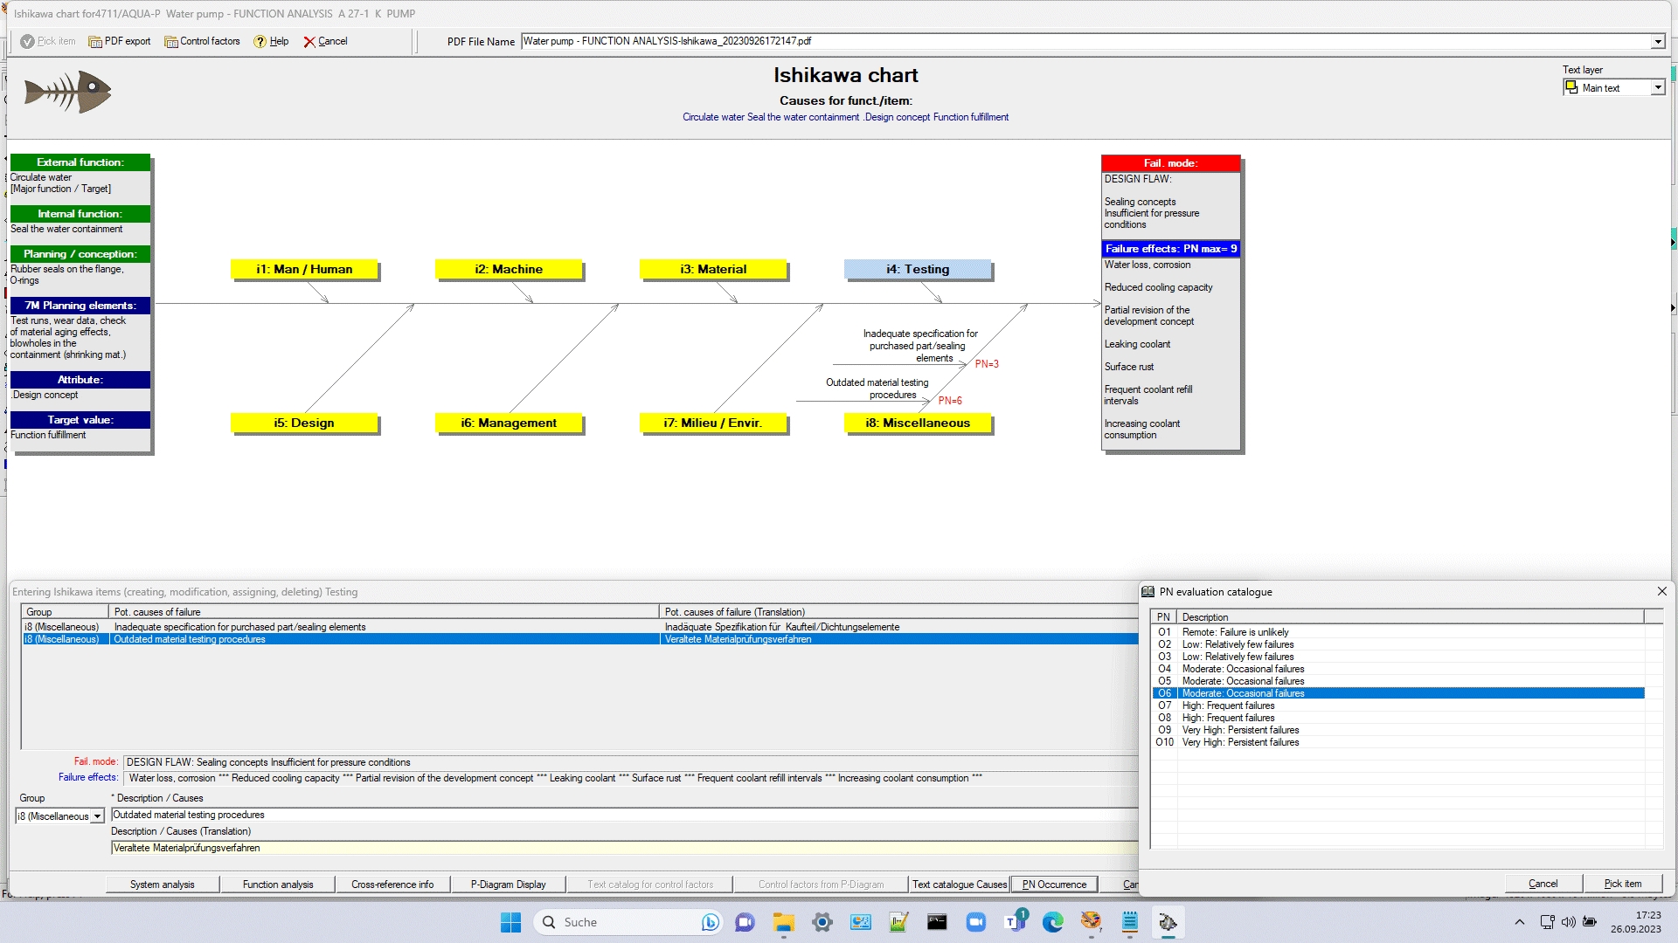Select the first i8 Miscellaneous cause row

click(239, 627)
